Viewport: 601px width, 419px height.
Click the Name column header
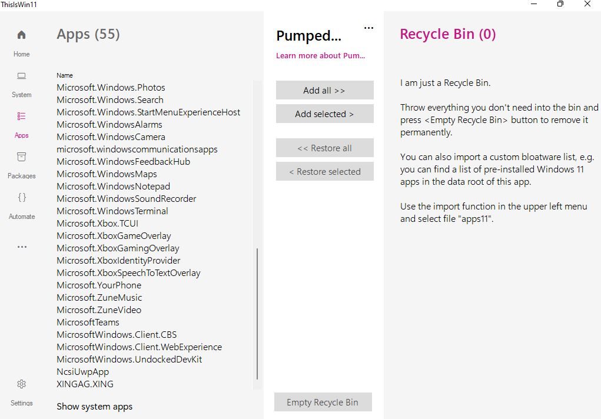pos(65,75)
